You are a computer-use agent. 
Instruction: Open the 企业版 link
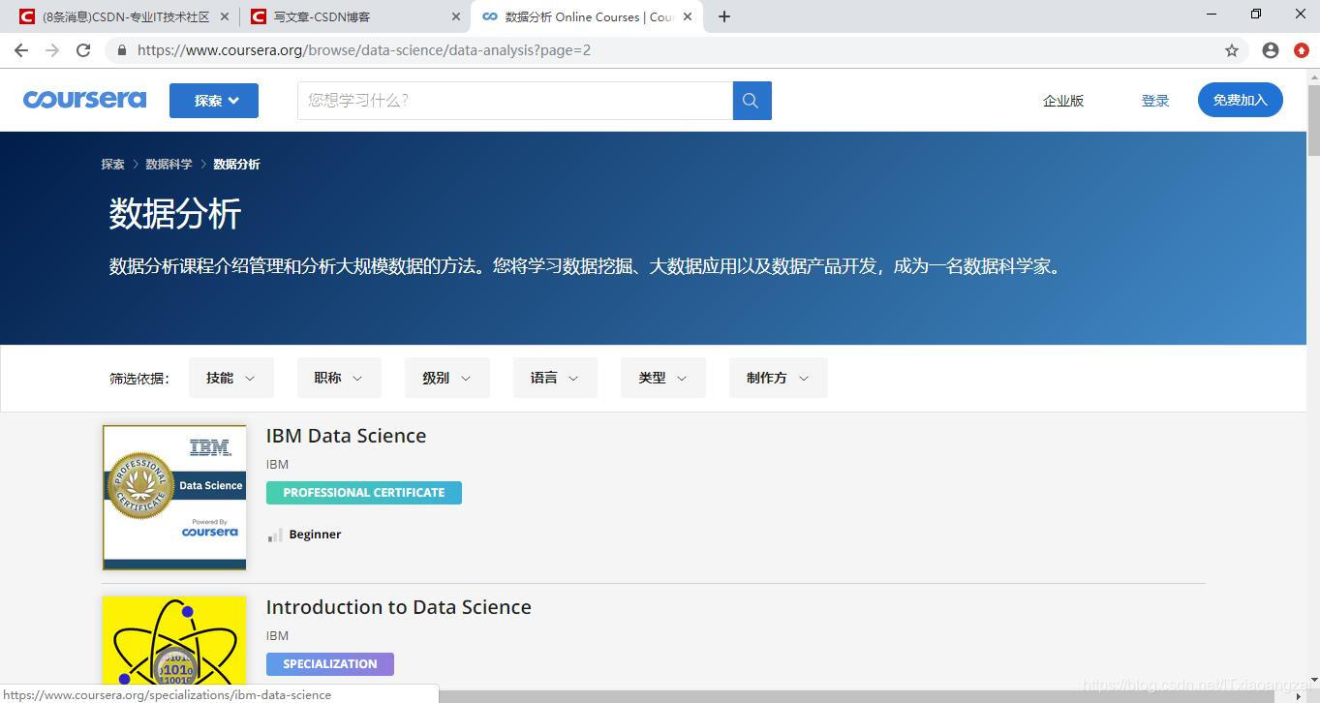(x=1063, y=101)
